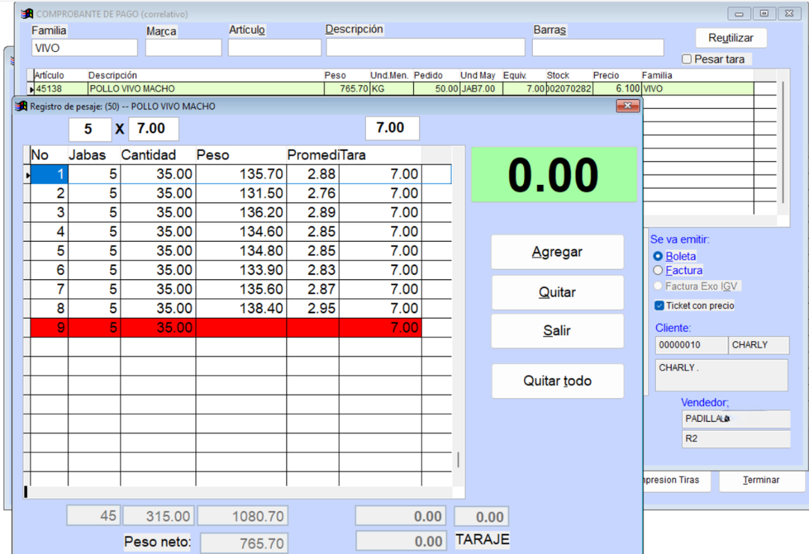Click the Cantidad column header
The height and width of the screenshot is (554, 809).
coord(158,155)
